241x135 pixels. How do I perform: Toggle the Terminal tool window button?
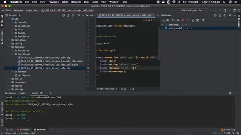click(x=40, y=129)
